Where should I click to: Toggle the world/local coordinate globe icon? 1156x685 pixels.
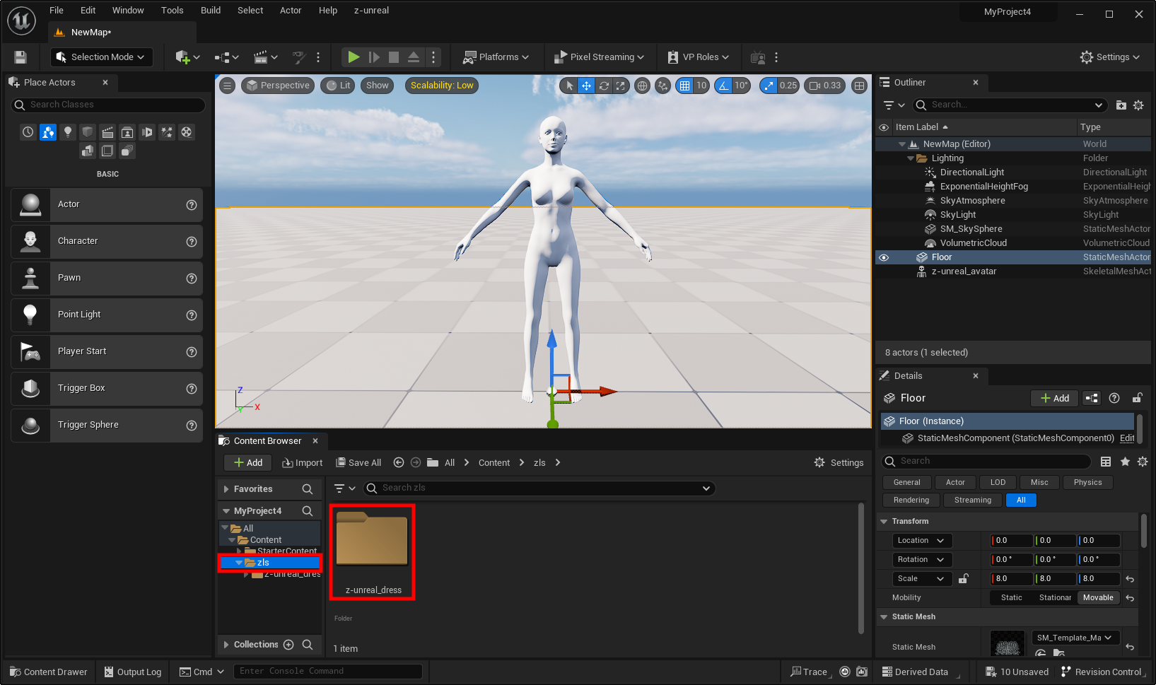click(642, 86)
